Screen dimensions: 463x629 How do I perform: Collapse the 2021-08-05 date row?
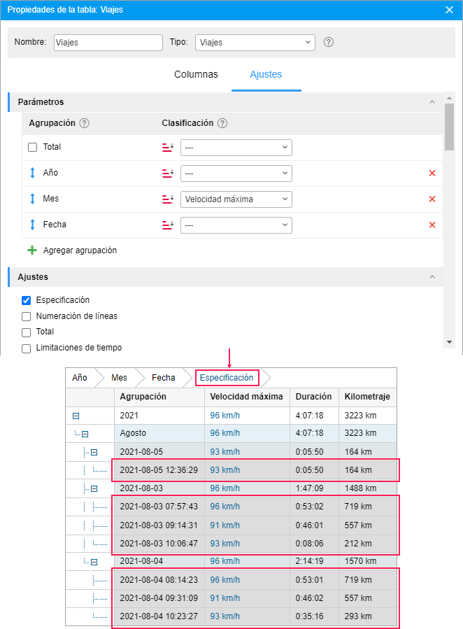pos(94,453)
